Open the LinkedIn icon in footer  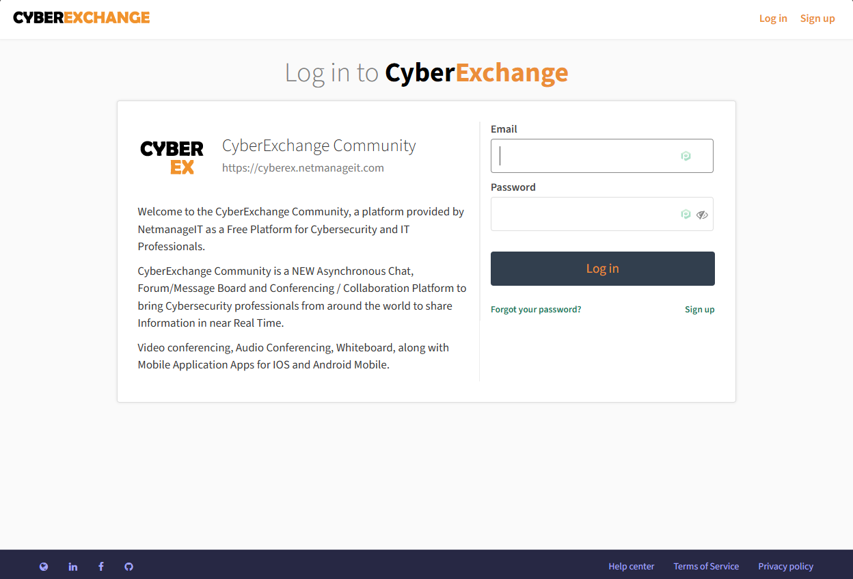point(73,567)
